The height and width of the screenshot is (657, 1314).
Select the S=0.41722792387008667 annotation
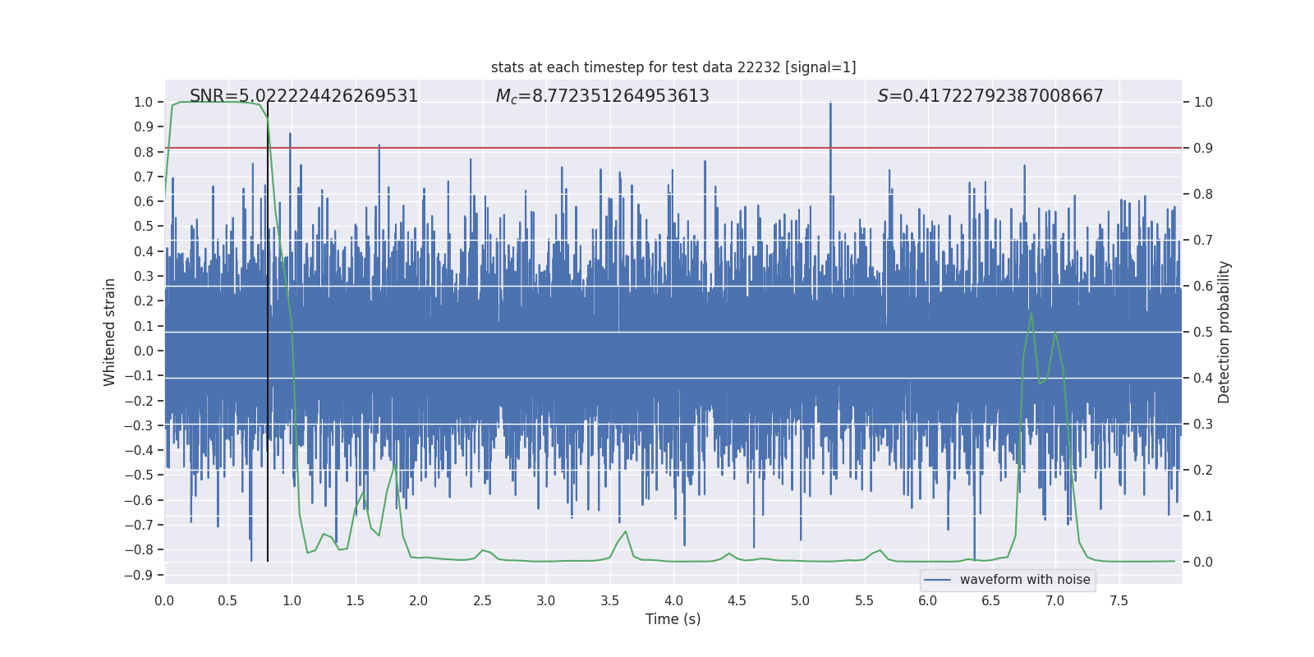(x=990, y=96)
